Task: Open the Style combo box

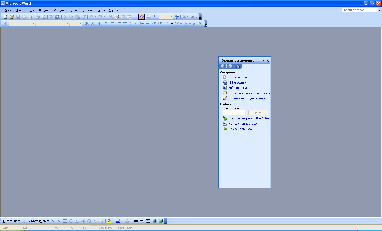Action: point(22,24)
